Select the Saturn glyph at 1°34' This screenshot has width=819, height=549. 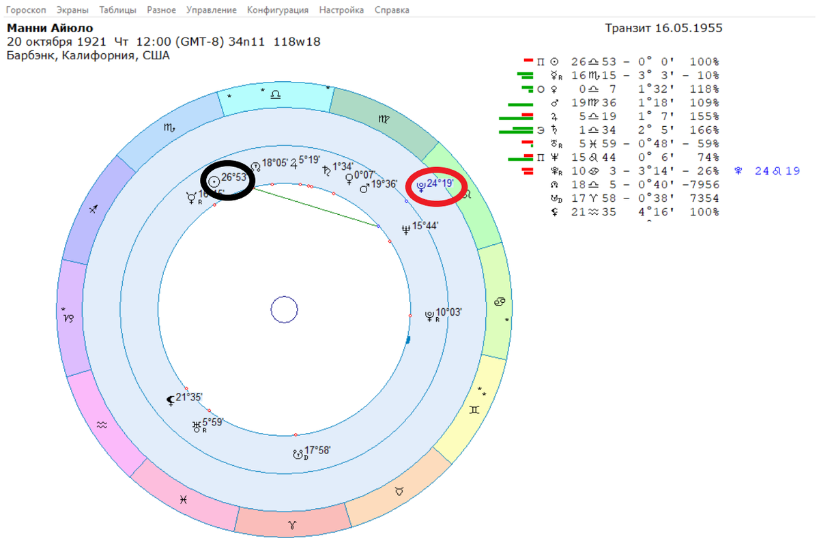point(328,169)
